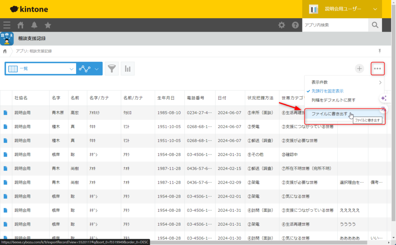Open the help question mark icon
The height and width of the screenshot is (245, 396).
pyautogui.click(x=295, y=25)
